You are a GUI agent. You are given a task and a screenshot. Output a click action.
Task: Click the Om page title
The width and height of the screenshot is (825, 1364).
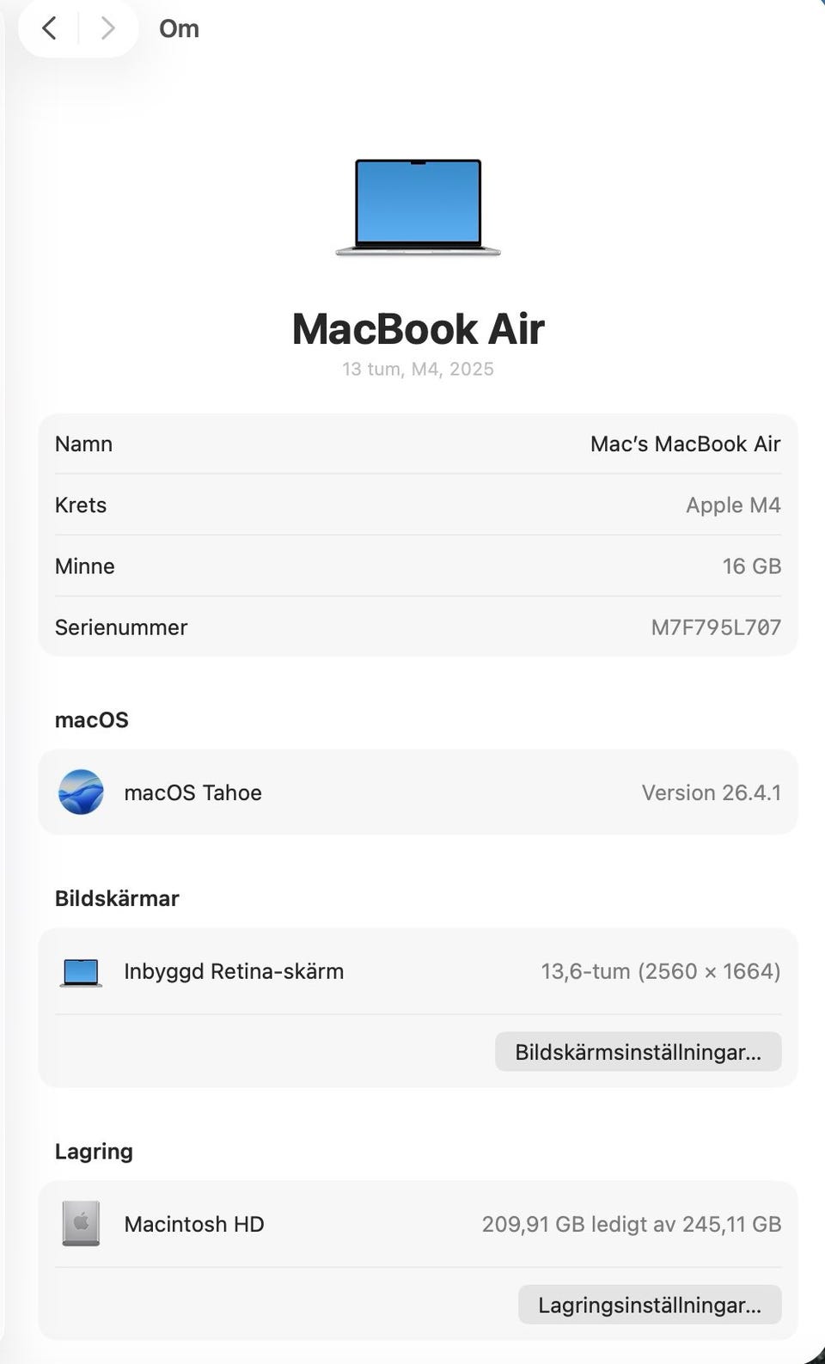point(179,28)
